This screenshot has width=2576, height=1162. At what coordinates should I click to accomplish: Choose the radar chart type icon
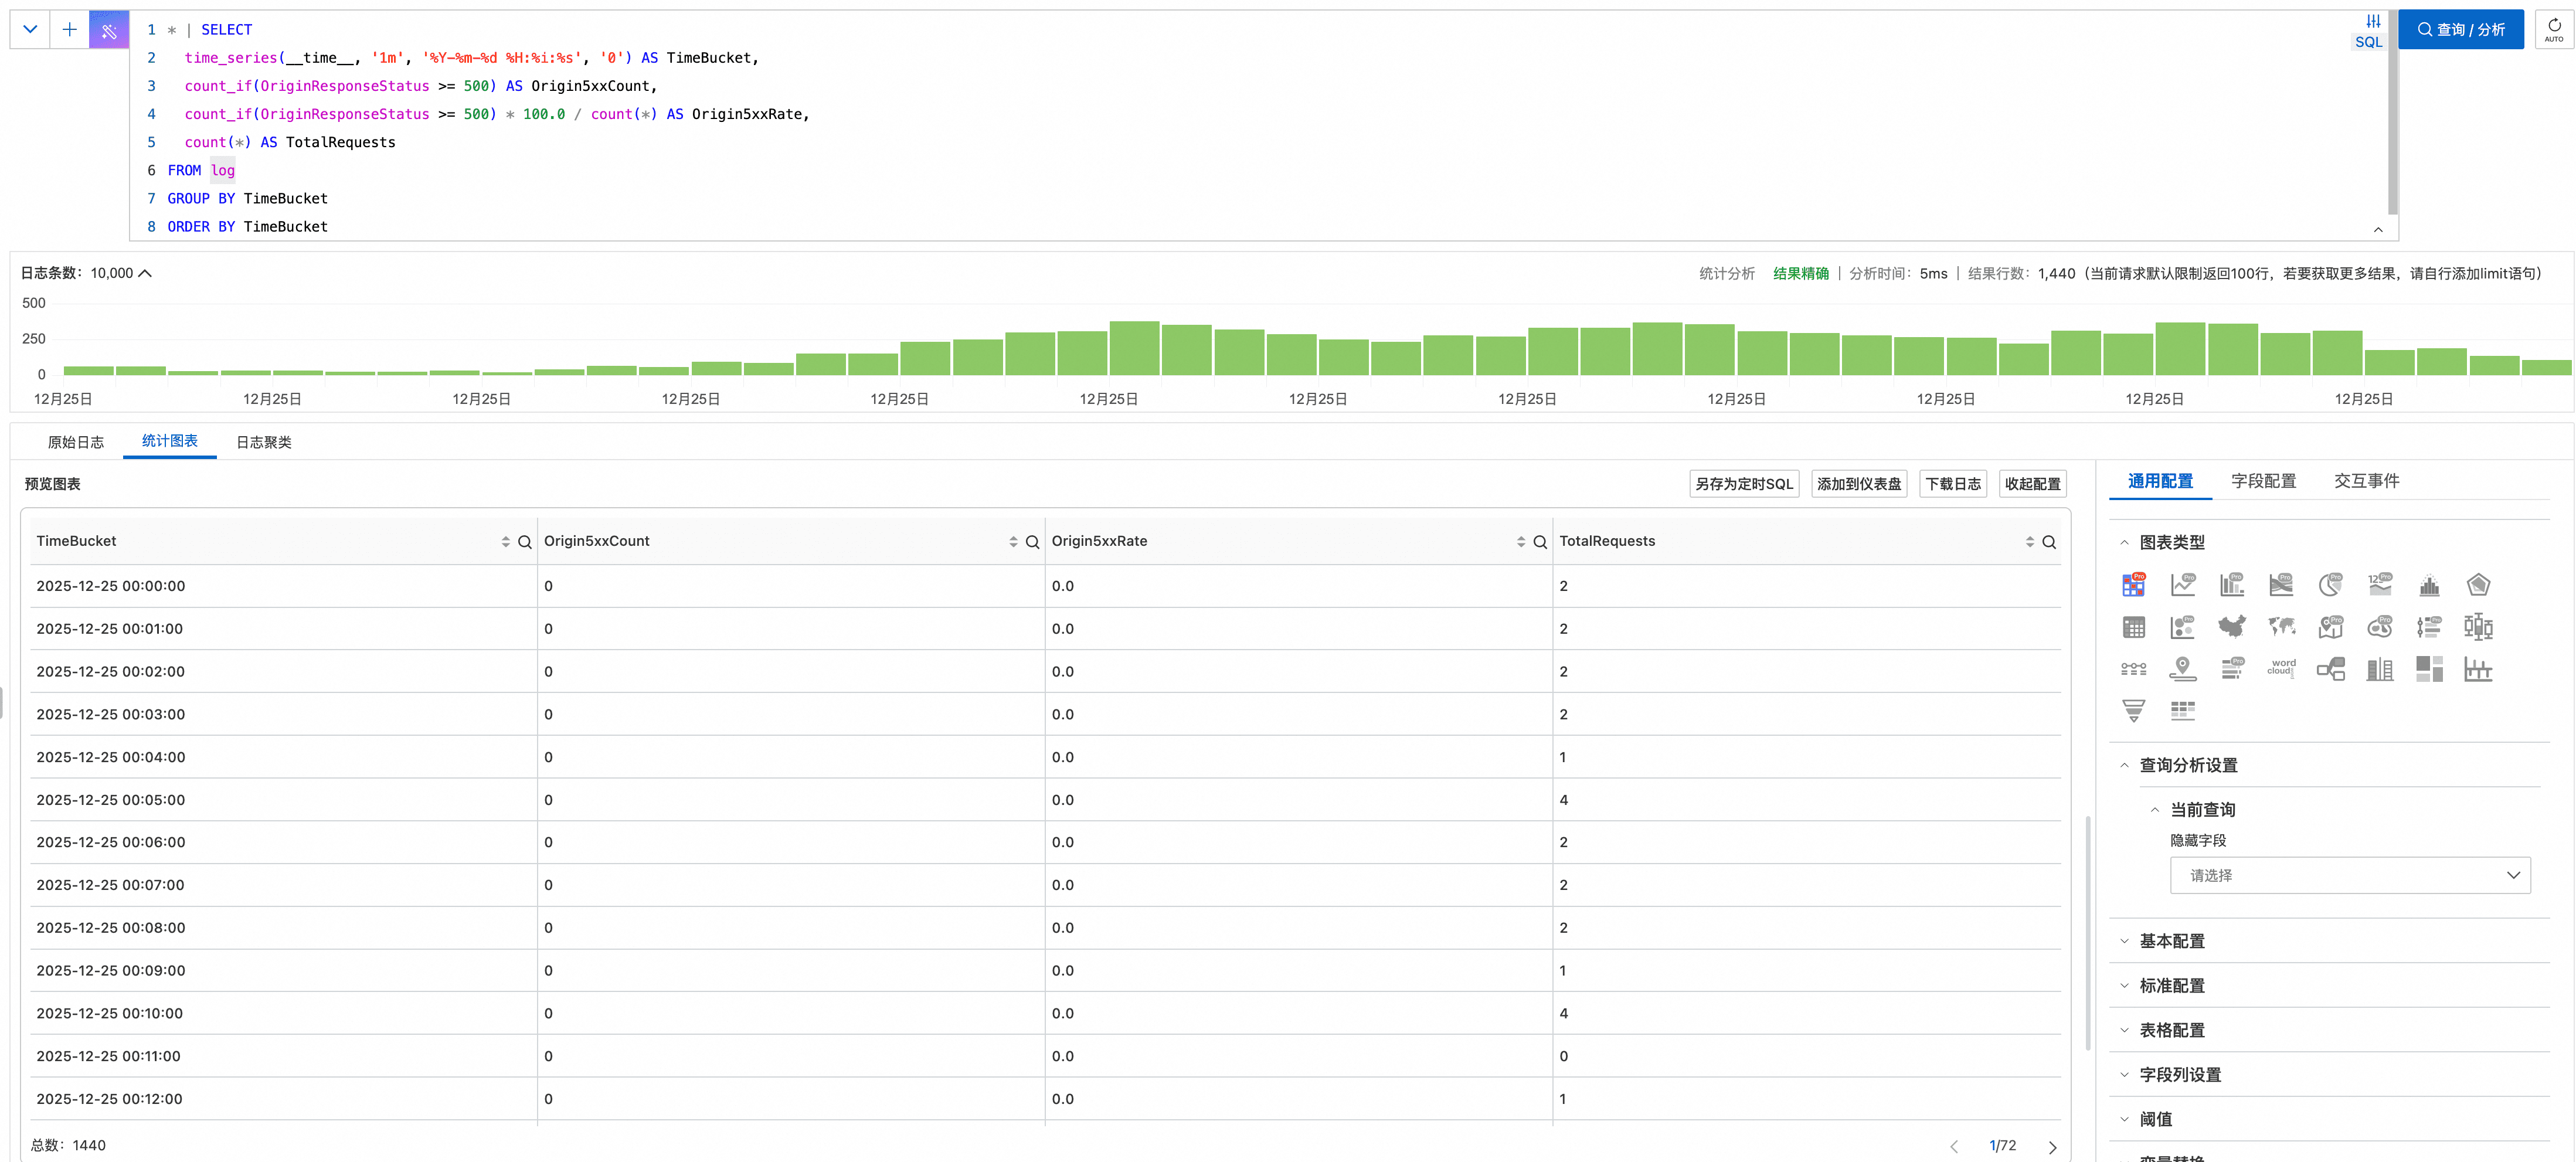[x=2478, y=585]
